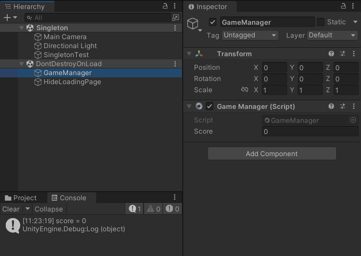Screen dimensions: 361x256
Task: Open the Layer dropdown showing Default
Action: pos(332,36)
